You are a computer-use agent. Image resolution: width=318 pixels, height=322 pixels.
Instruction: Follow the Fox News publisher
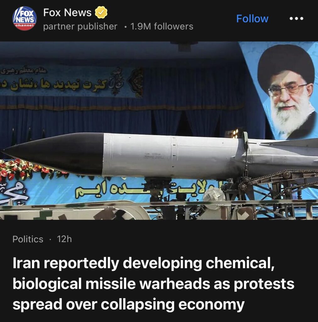click(x=252, y=19)
